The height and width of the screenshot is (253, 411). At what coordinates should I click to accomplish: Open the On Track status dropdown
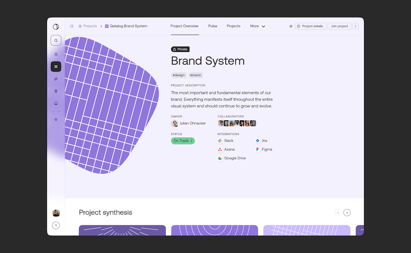click(183, 141)
